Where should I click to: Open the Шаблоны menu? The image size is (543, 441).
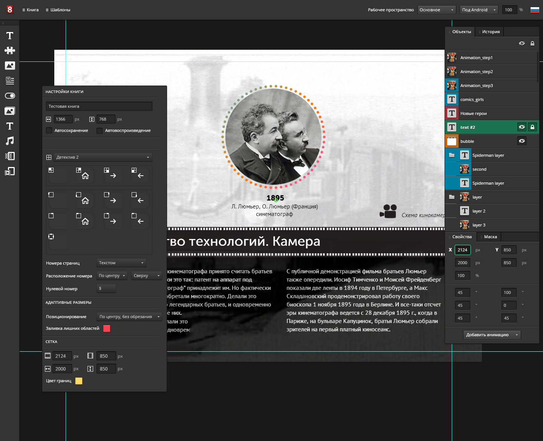[58, 10]
